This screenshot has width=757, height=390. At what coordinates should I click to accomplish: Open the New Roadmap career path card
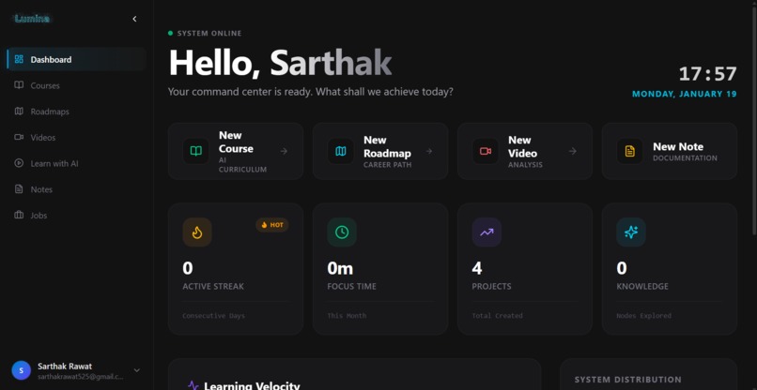tap(380, 151)
